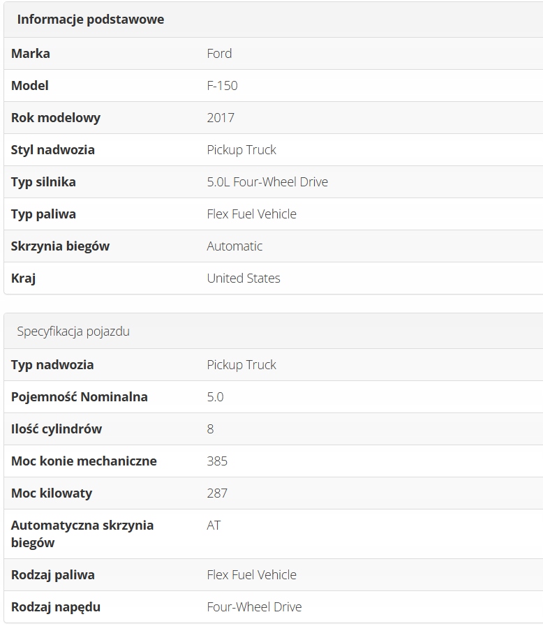Viewport: 543px width, 633px height.
Task: Select the horsepower value "385"
Action: (217, 461)
